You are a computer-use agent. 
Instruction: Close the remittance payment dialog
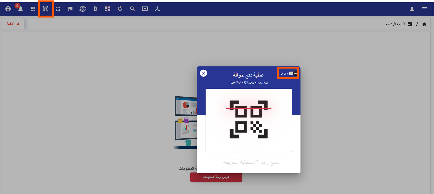[x=204, y=73]
